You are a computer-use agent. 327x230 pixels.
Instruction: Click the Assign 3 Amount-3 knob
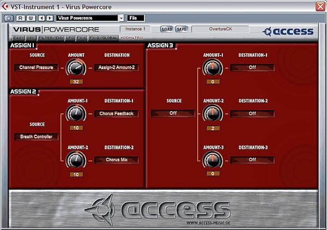click(x=213, y=160)
